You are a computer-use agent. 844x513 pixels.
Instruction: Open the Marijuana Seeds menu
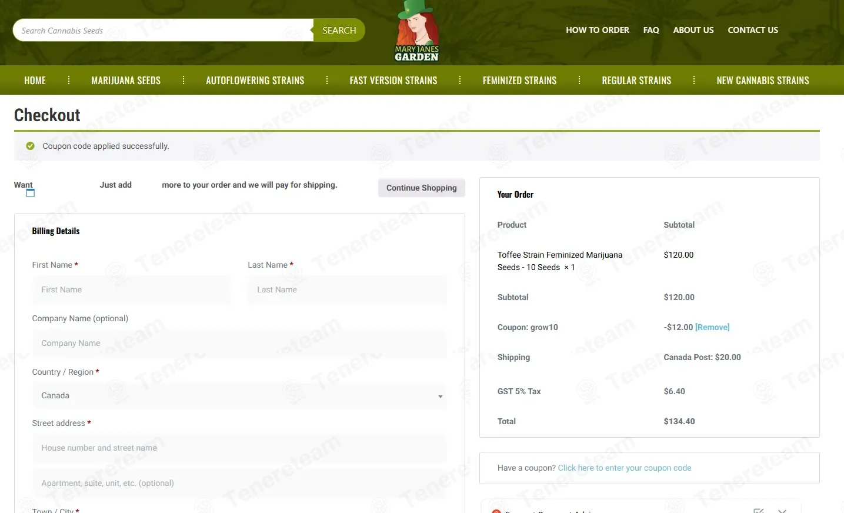pyautogui.click(x=126, y=80)
